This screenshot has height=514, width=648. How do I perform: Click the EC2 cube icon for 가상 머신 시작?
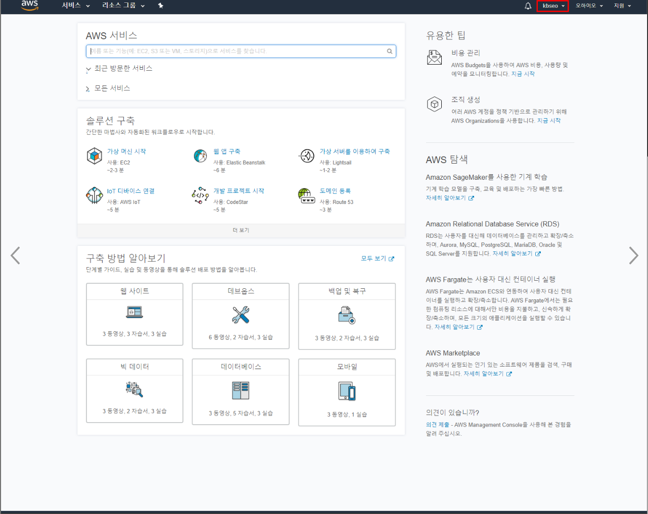click(95, 156)
